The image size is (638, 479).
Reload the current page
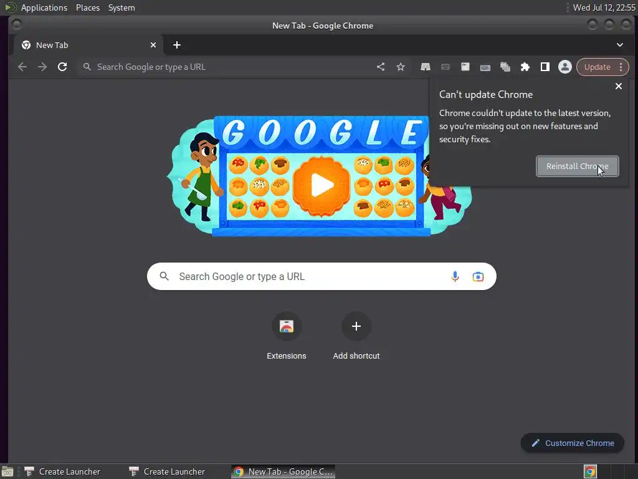[62, 67]
